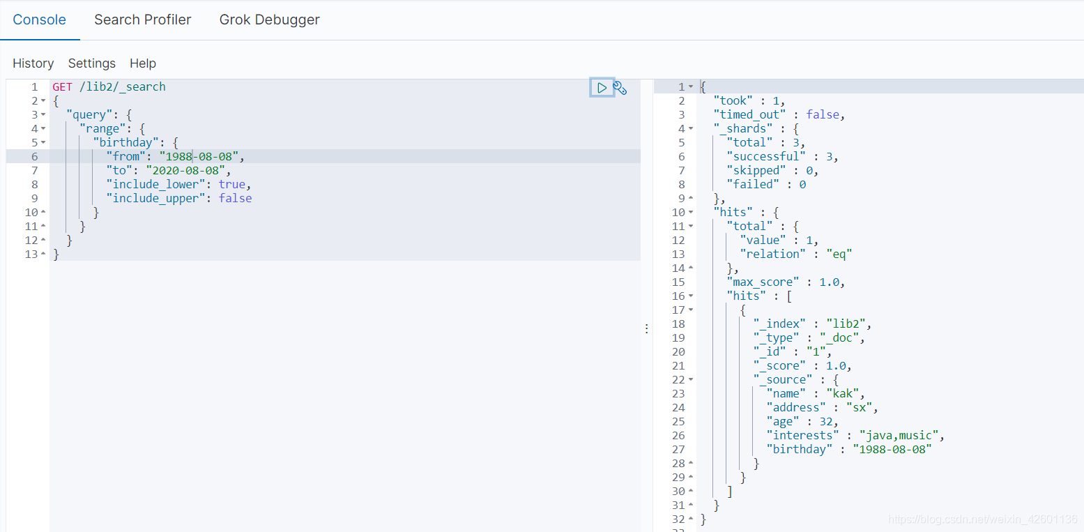Click the "age" : 32 line
Image resolution: width=1084 pixels, height=532 pixels.
[802, 421]
